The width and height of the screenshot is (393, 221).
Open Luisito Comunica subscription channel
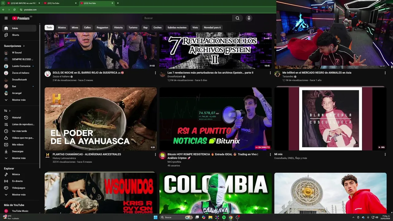point(19,66)
